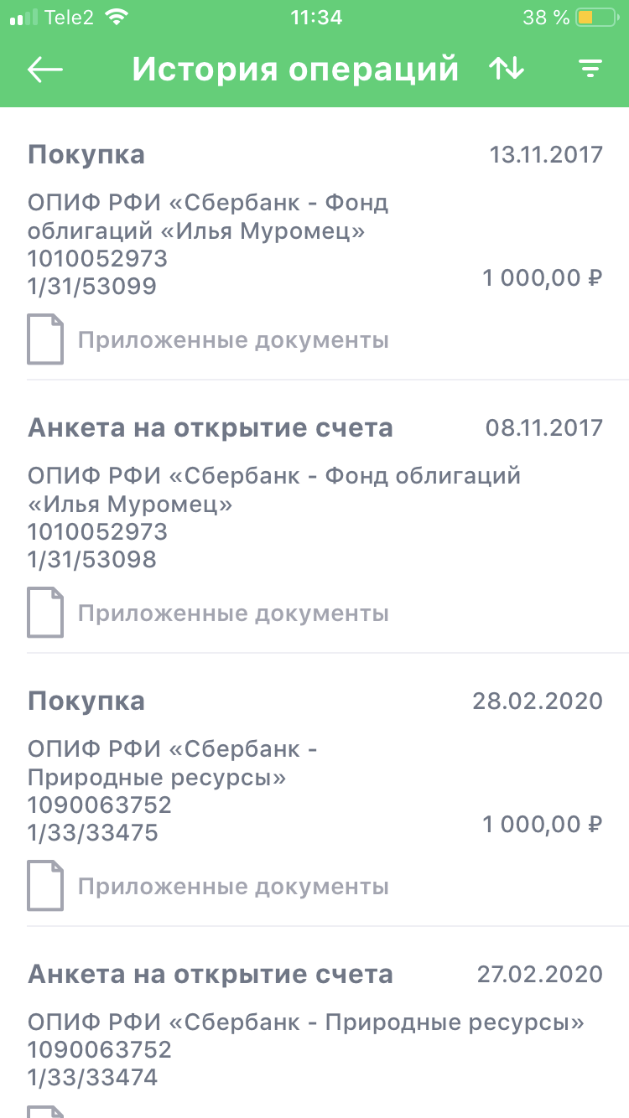The width and height of the screenshot is (629, 1118).
Task: Open the 08.11.2017 Анкета на открытие счета entry
Action: pos(210,428)
